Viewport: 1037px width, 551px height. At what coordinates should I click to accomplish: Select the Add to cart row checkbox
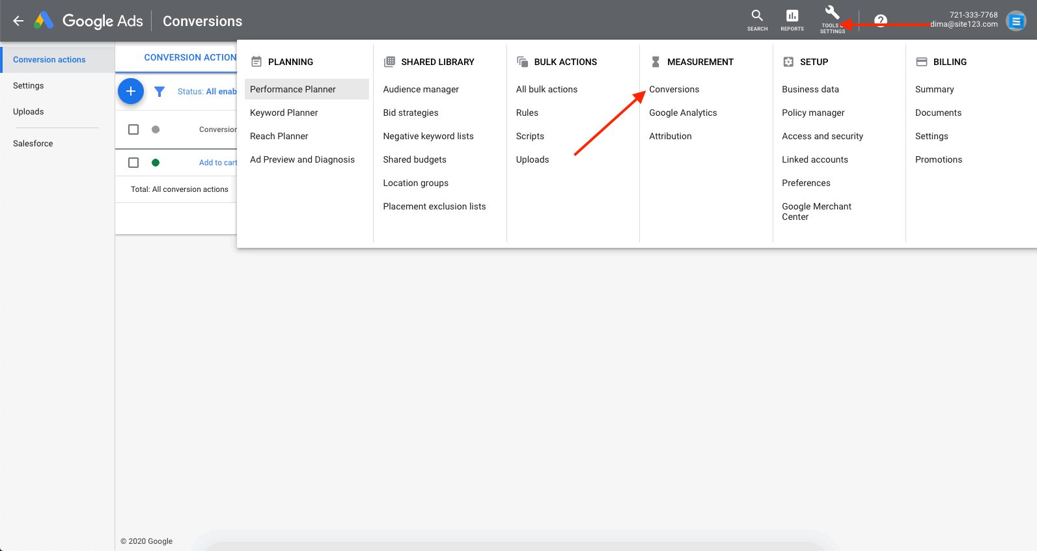coord(133,163)
